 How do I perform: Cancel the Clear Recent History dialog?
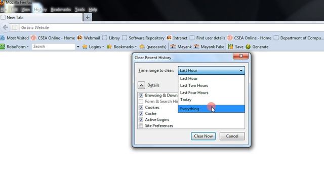point(232,136)
